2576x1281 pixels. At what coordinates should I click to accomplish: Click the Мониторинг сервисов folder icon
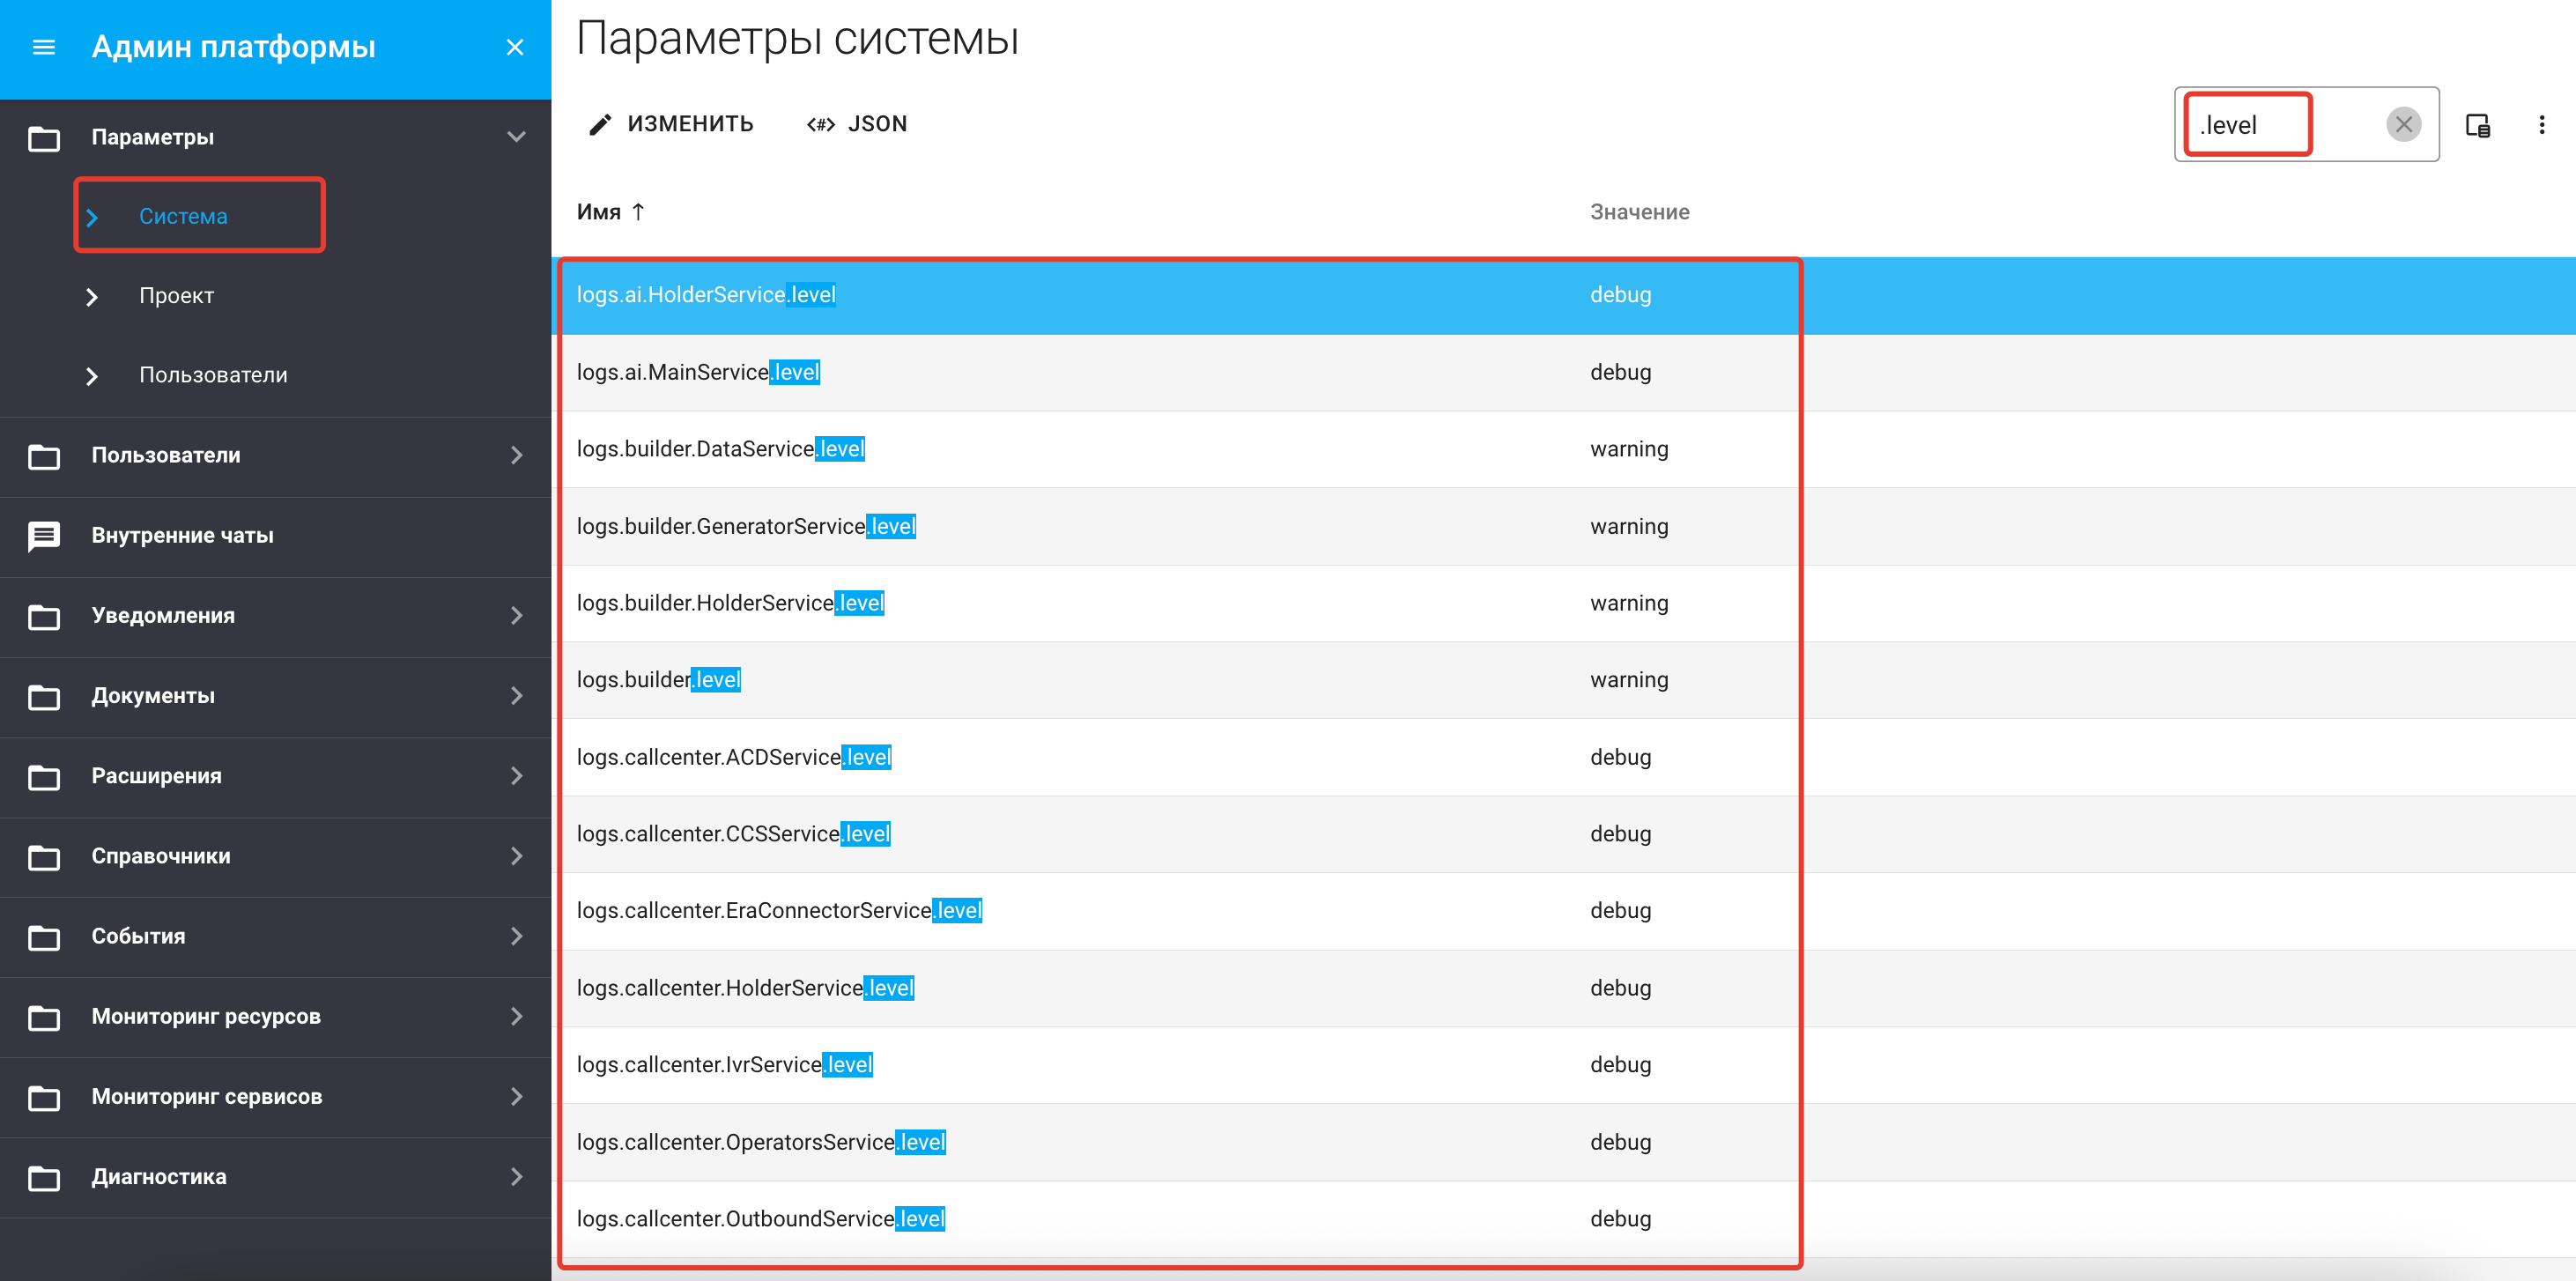click(x=43, y=1098)
